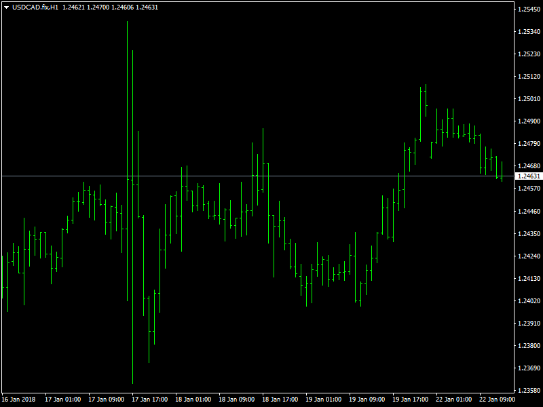Viewport: 543px width, 407px height.
Task: Click the 18 Jan 01:00 time label
Action: click(193, 400)
